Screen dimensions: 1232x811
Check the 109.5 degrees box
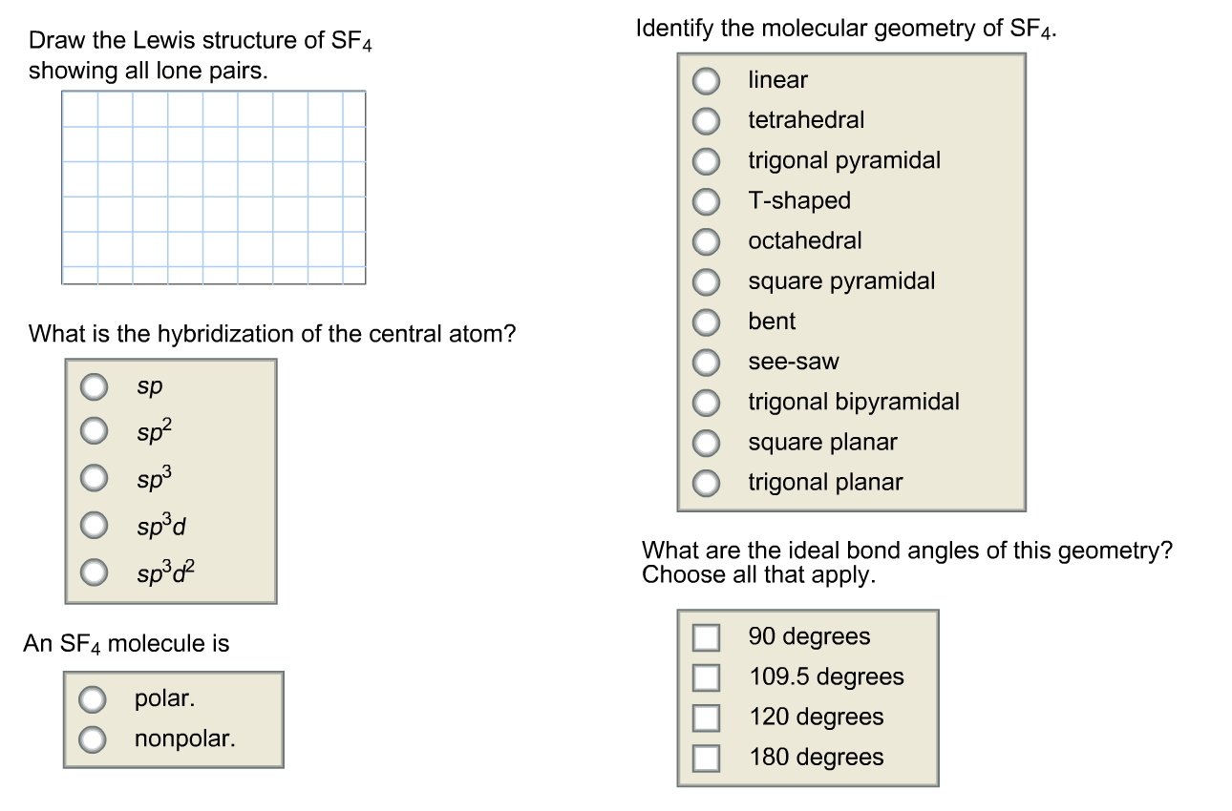pos(706,676)
